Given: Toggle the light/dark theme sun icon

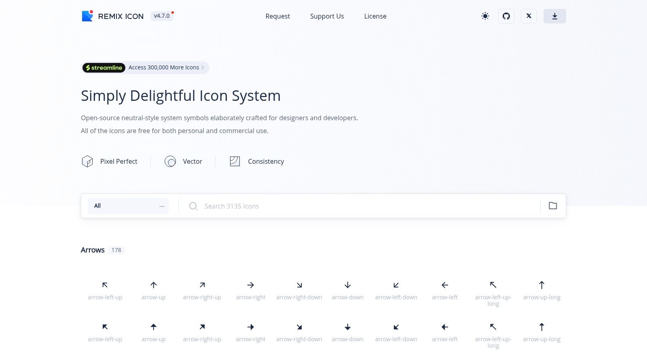Looking at the screenshot, I should [485, 16].
